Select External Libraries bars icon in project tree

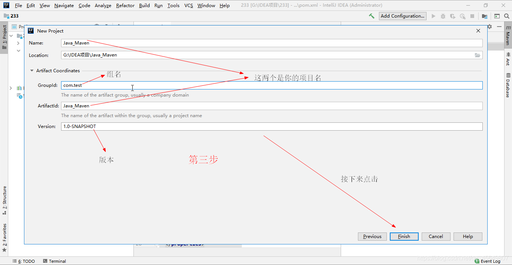click(19, 88)
